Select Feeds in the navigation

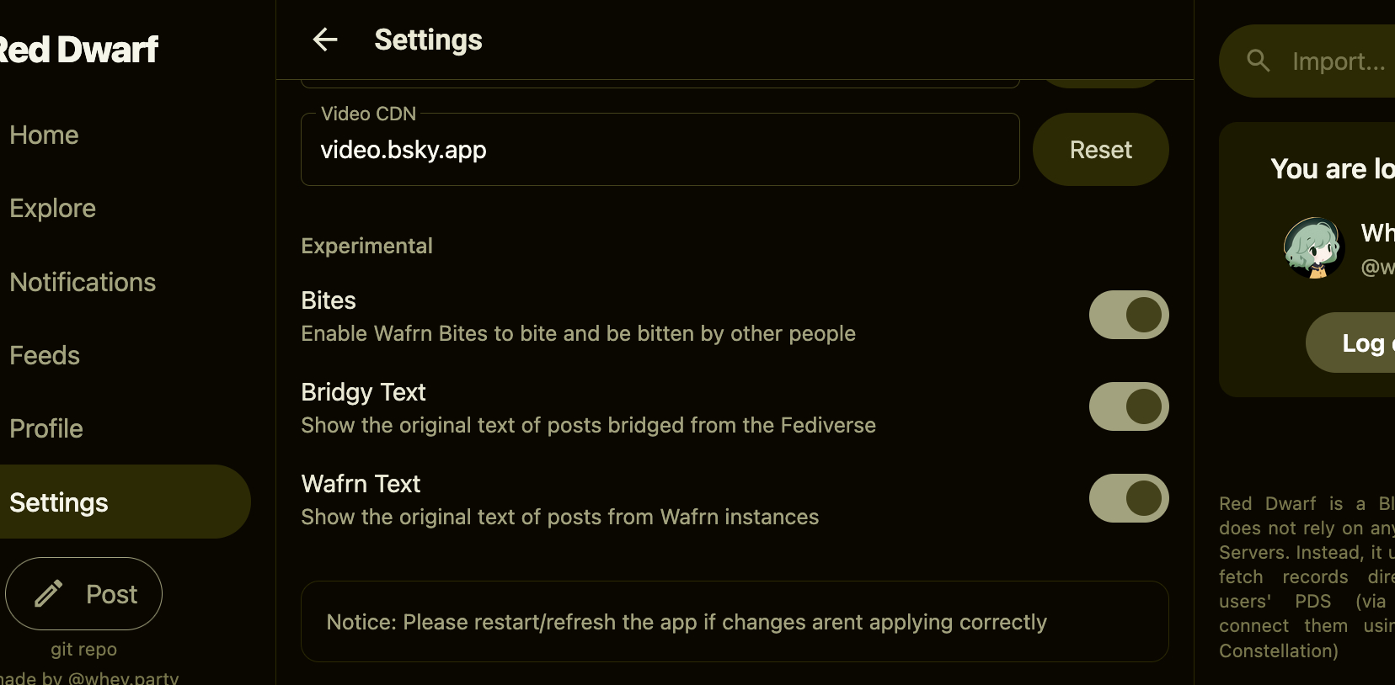pyautogui.click(x=45, y=356)
